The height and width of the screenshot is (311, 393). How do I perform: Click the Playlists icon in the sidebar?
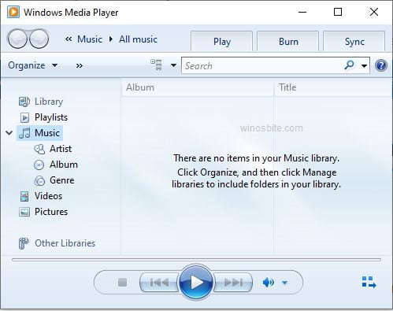click(x=24, y=117)
